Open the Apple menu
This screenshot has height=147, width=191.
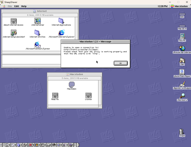coord(4,6)
